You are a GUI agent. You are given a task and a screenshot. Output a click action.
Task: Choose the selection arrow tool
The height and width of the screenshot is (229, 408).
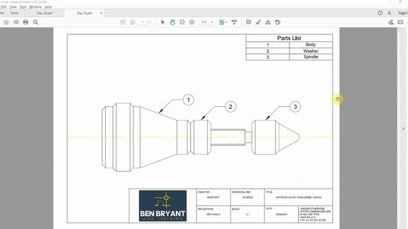pyautogui.click(x=163, y=22)
